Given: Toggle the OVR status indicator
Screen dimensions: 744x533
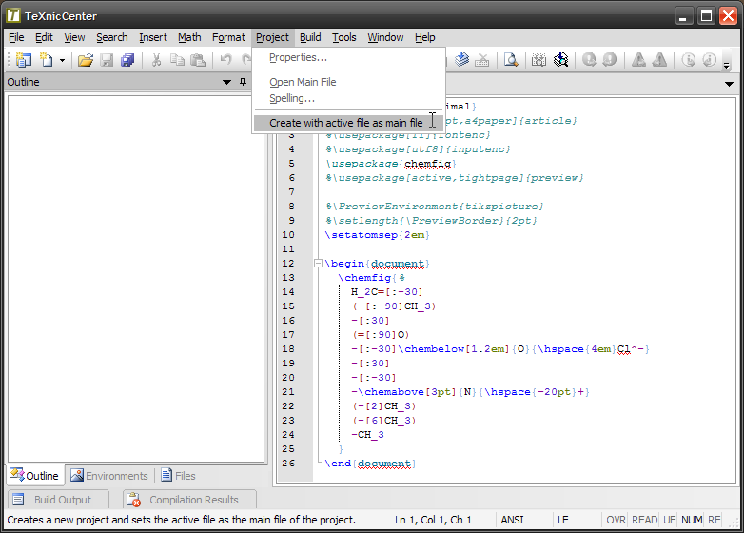Looking at the screenshot, I should (x=616, y=520).
